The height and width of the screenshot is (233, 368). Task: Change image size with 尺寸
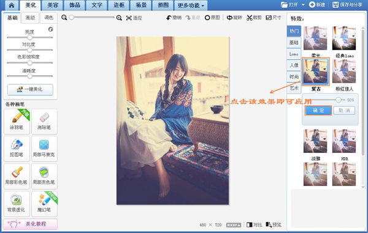point(274,18)
